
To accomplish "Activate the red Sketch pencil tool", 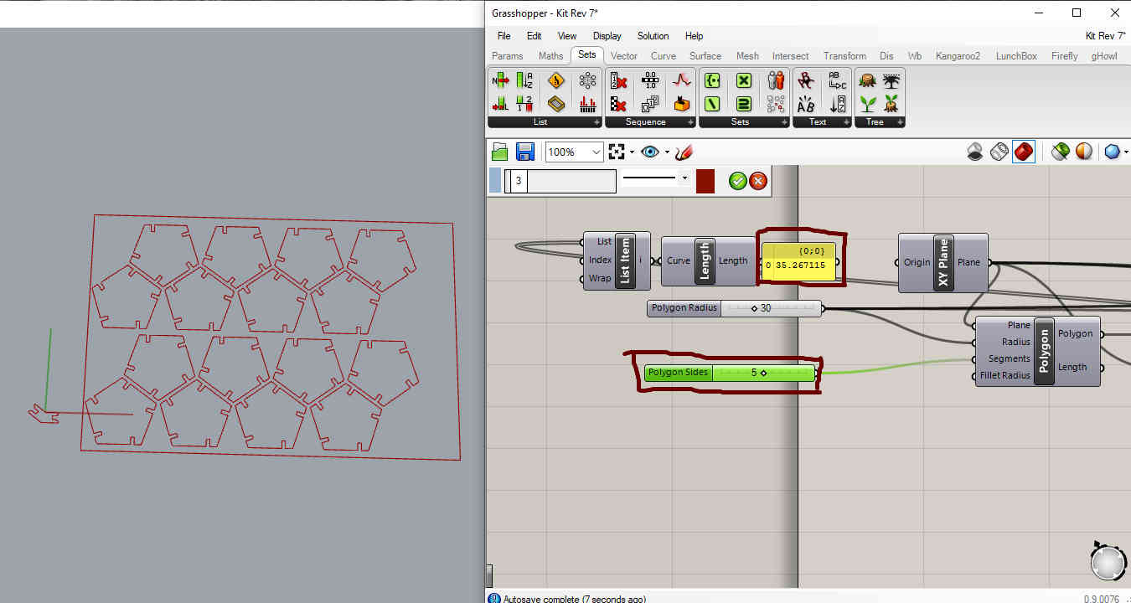I will [684, 152].
